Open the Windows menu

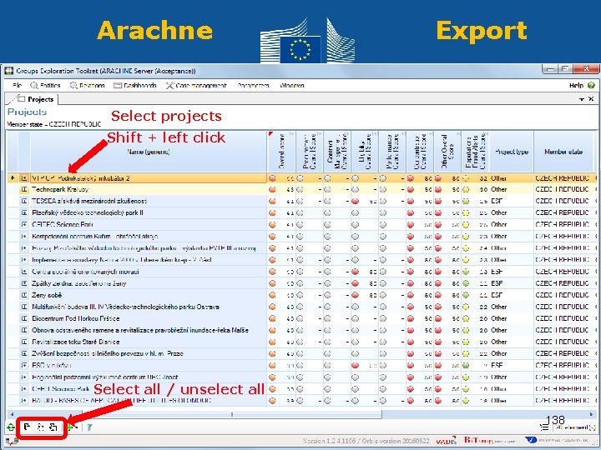(292, 85)
